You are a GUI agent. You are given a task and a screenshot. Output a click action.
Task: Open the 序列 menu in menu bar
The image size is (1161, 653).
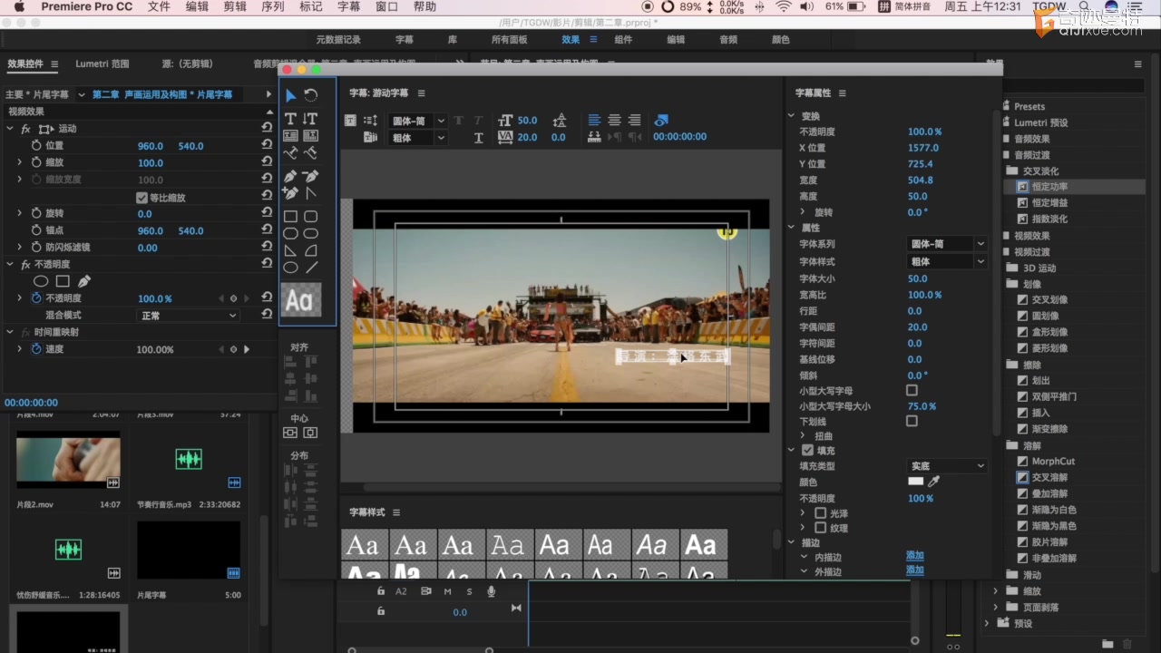click(272, 7)
